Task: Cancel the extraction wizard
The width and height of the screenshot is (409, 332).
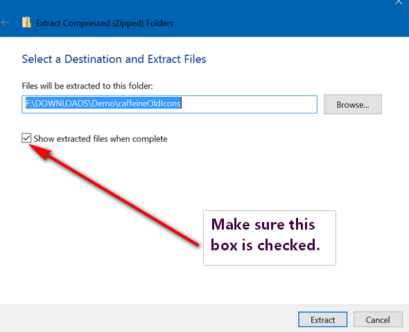Action: click(x=378, y=320)
